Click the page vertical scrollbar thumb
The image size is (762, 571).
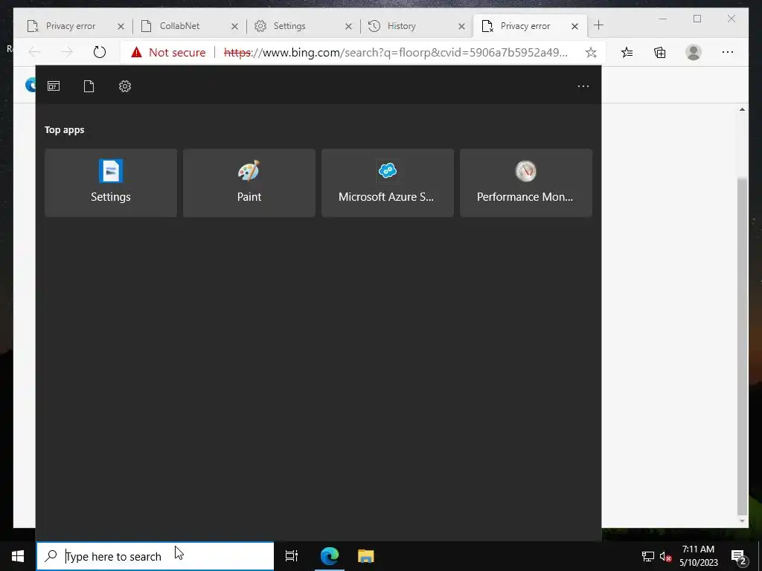point(742,346)
